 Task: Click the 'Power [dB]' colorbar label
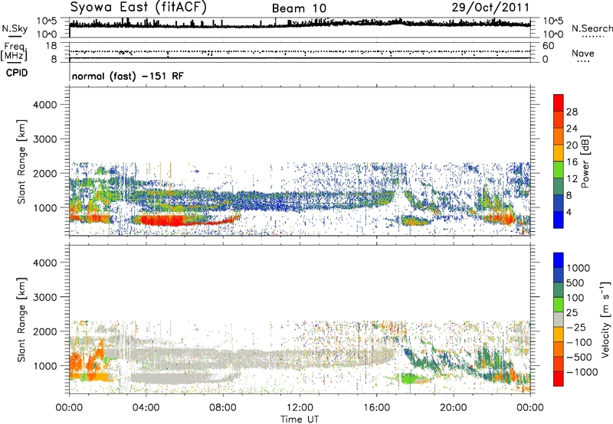585,161
